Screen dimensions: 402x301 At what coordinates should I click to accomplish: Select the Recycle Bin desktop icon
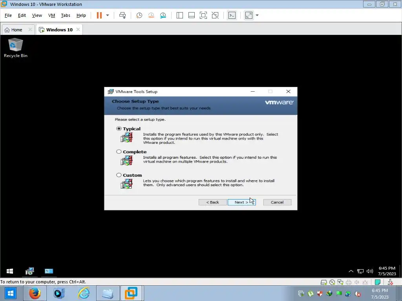pyautogui.click(x=16, y=48)
